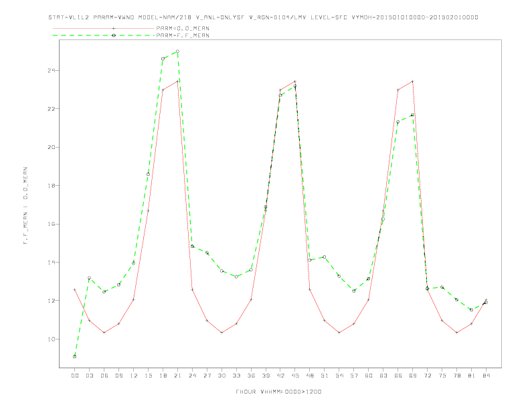Click x-axis tick label 45
The image size is (530, 409).
click(295, 376)
